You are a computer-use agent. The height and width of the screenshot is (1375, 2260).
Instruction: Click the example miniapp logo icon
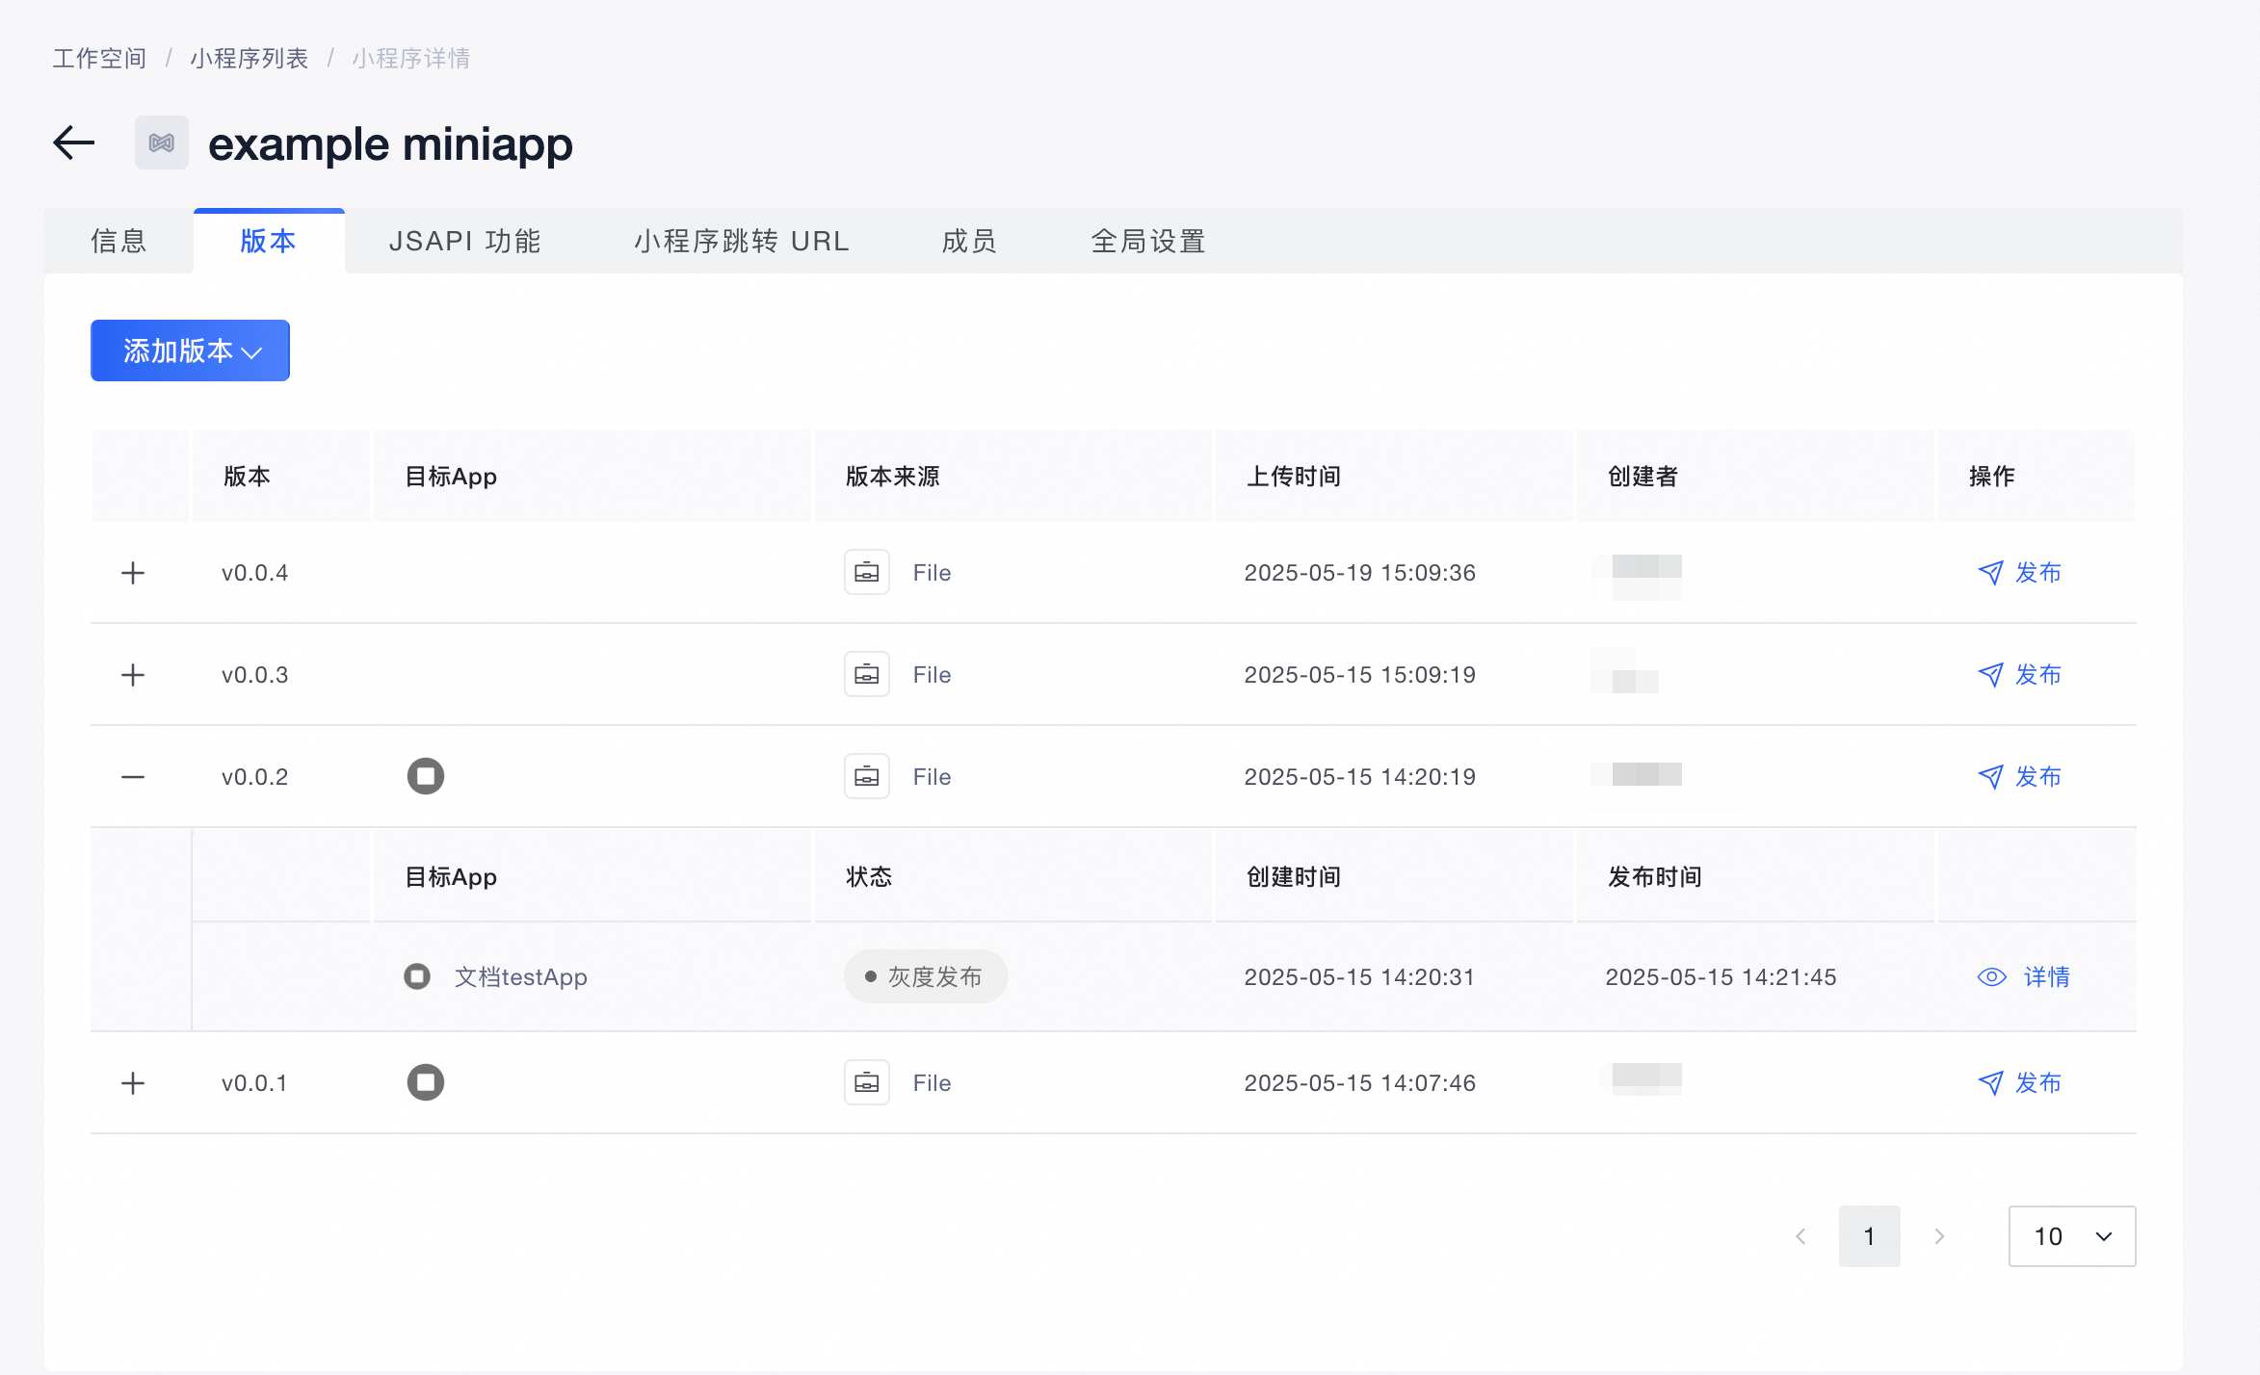(162, 143)
